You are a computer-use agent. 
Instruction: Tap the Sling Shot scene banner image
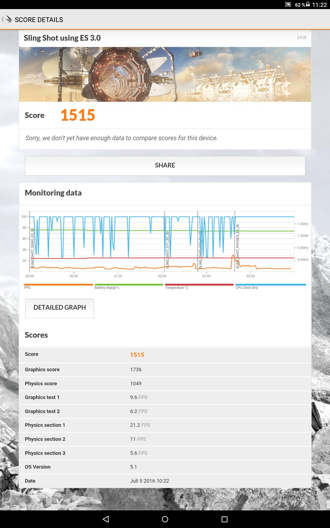point(165,74)
